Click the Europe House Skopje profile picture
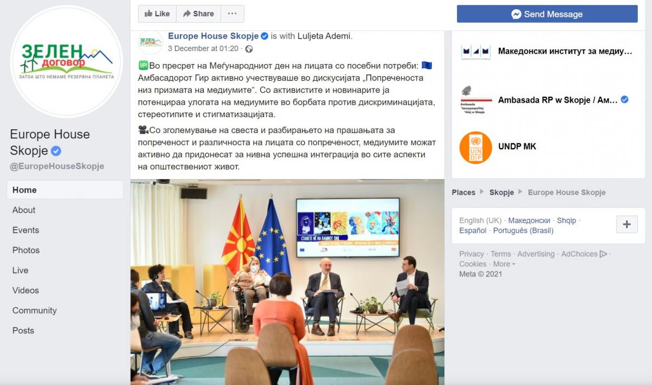 pos(66,61)
